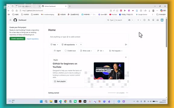Open the E-mail bookmark with Gmail icon
174x108 pixels.
pos(48,14)
